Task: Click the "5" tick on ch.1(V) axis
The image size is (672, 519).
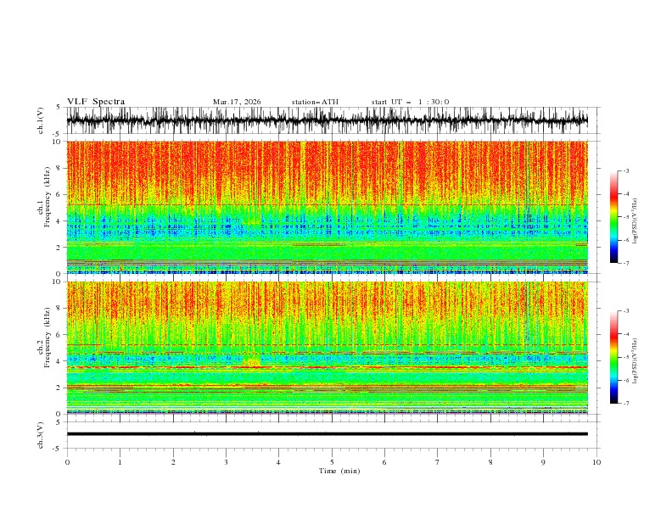Action: pyautogui.click(x=59, y=108)
